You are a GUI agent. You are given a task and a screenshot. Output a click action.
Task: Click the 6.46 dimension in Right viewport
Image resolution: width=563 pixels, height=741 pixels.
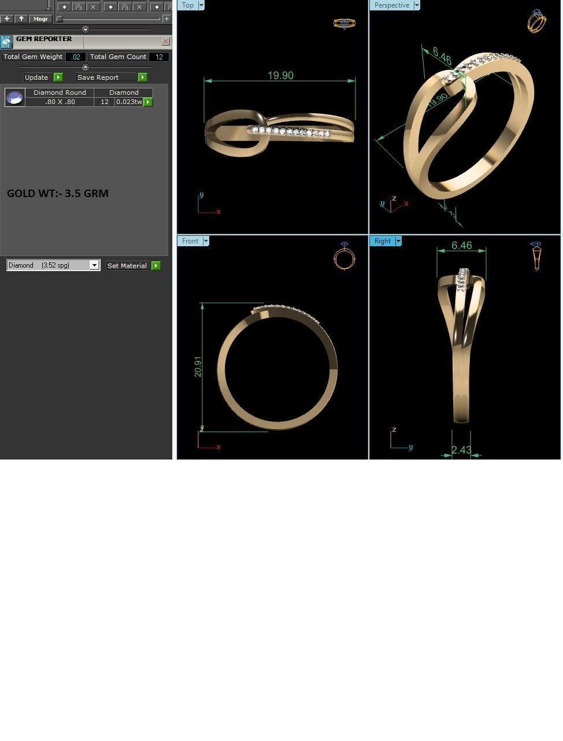tap(462, 246)
